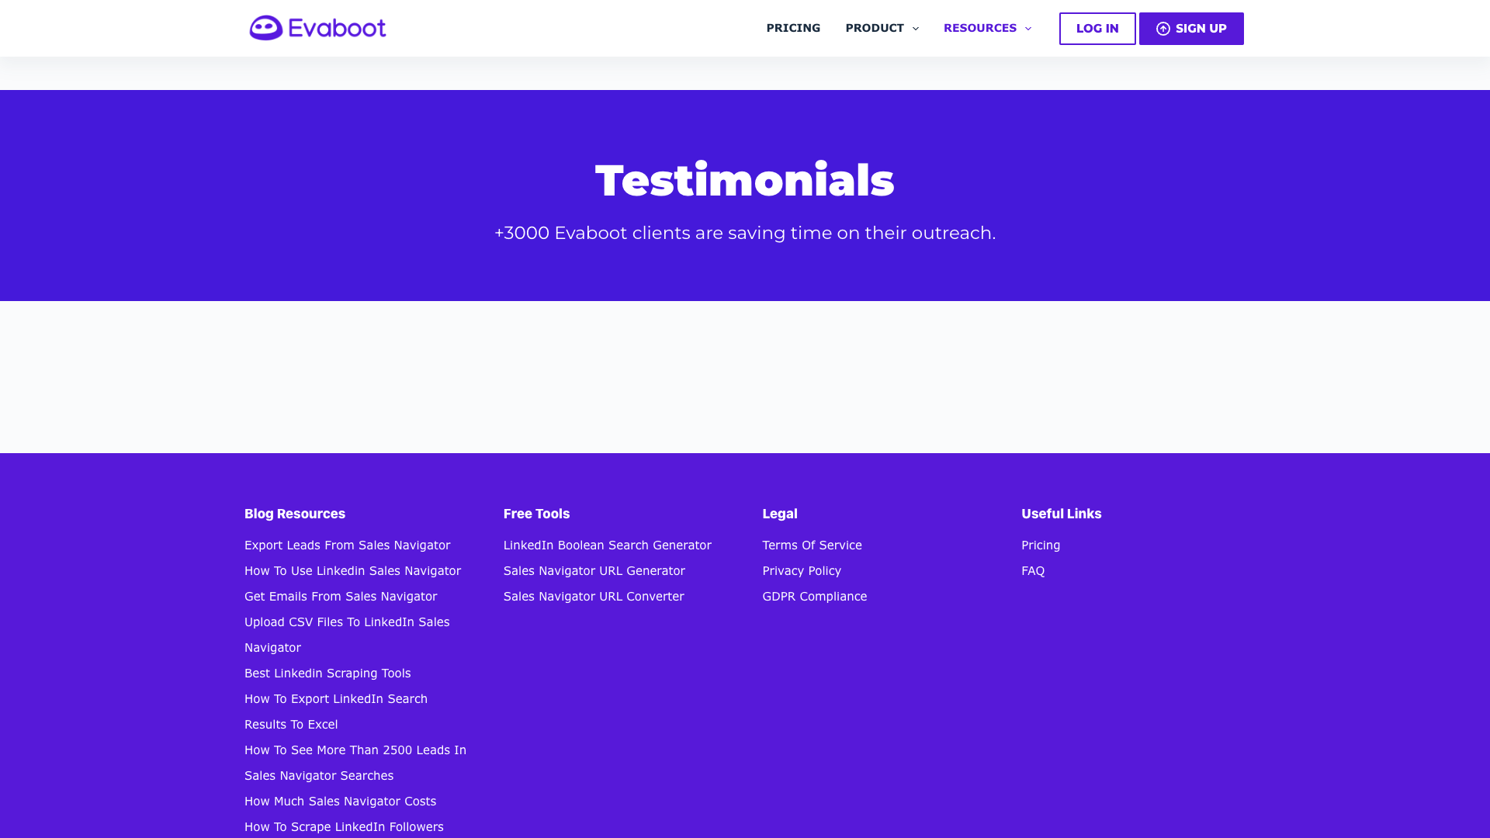Expand the Product menu chevron

[914, 29]
